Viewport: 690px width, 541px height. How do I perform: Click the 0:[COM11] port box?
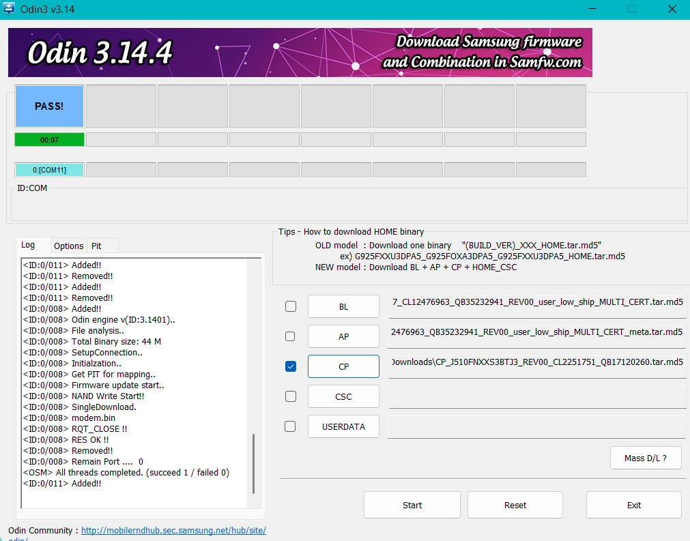click(x=49, y=170)
